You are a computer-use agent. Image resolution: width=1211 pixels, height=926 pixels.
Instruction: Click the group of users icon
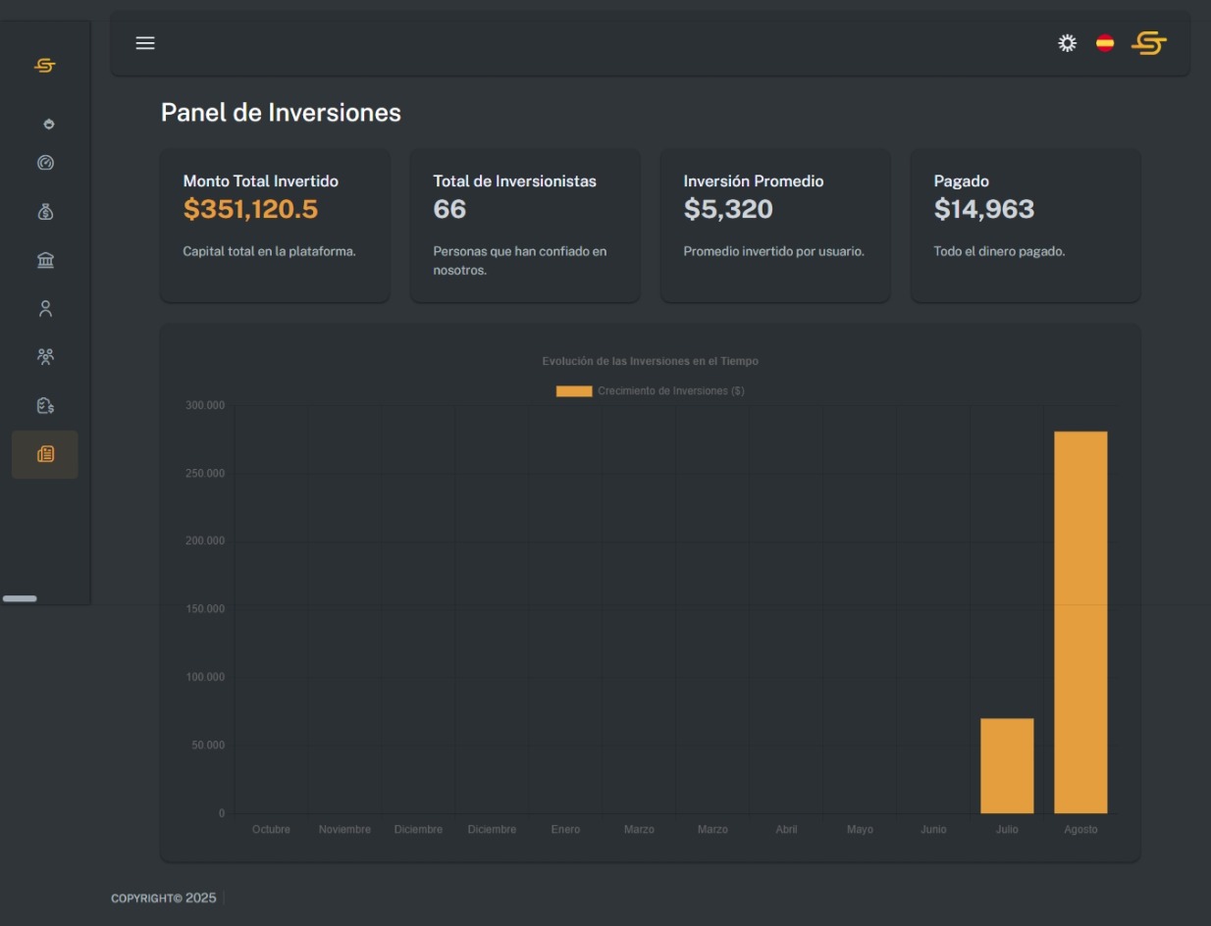pos(45,357)
